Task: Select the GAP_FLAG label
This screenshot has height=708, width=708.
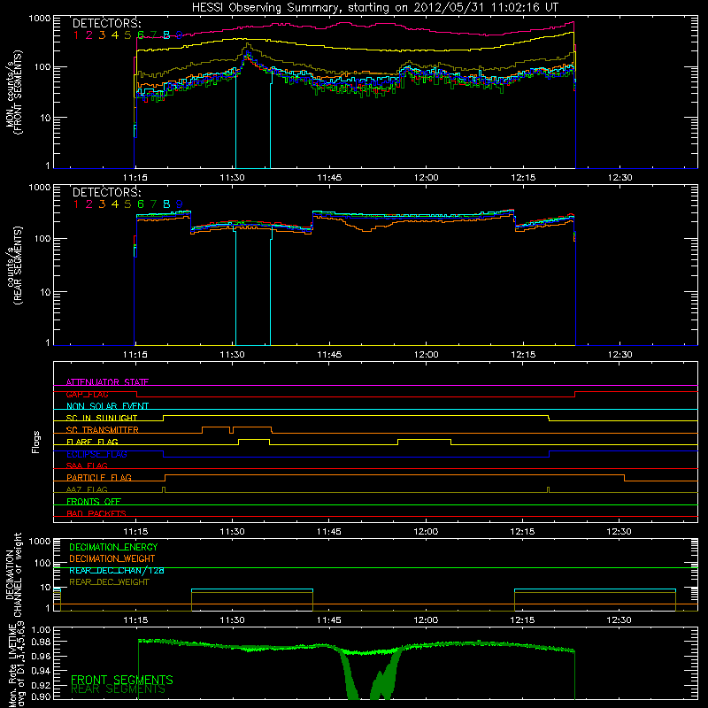Action: click(87, 394)
